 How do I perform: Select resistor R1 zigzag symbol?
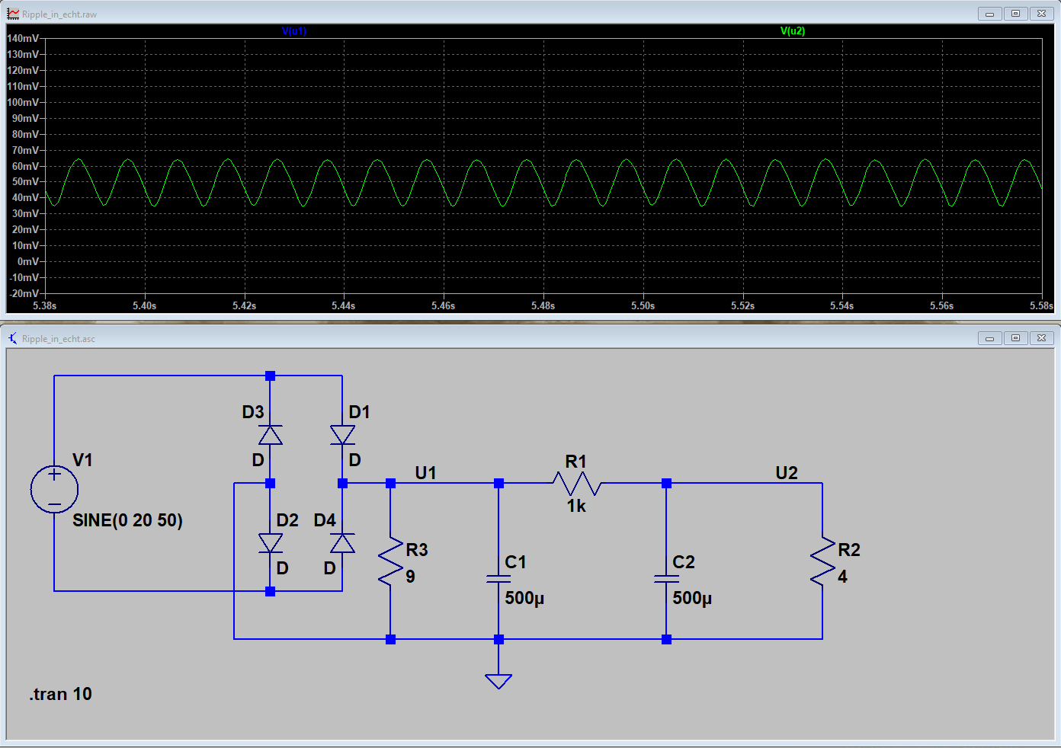coord(577,484)
